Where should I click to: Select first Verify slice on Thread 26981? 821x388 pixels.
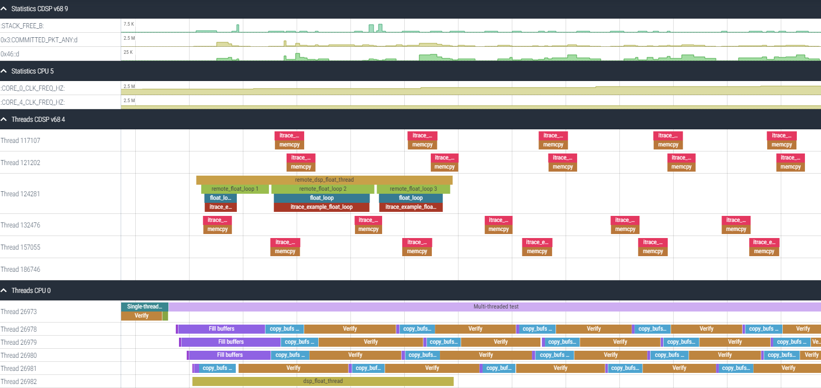293,368
